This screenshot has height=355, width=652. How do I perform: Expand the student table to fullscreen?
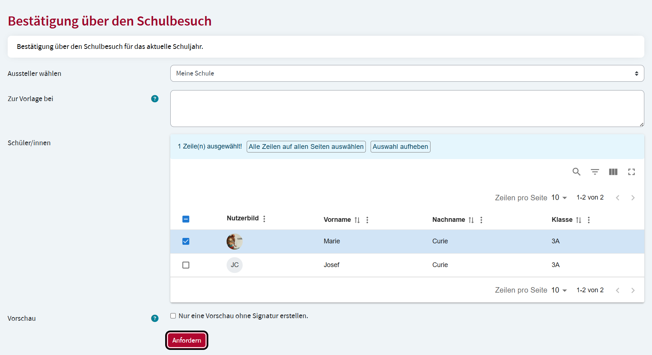[632, 171]
